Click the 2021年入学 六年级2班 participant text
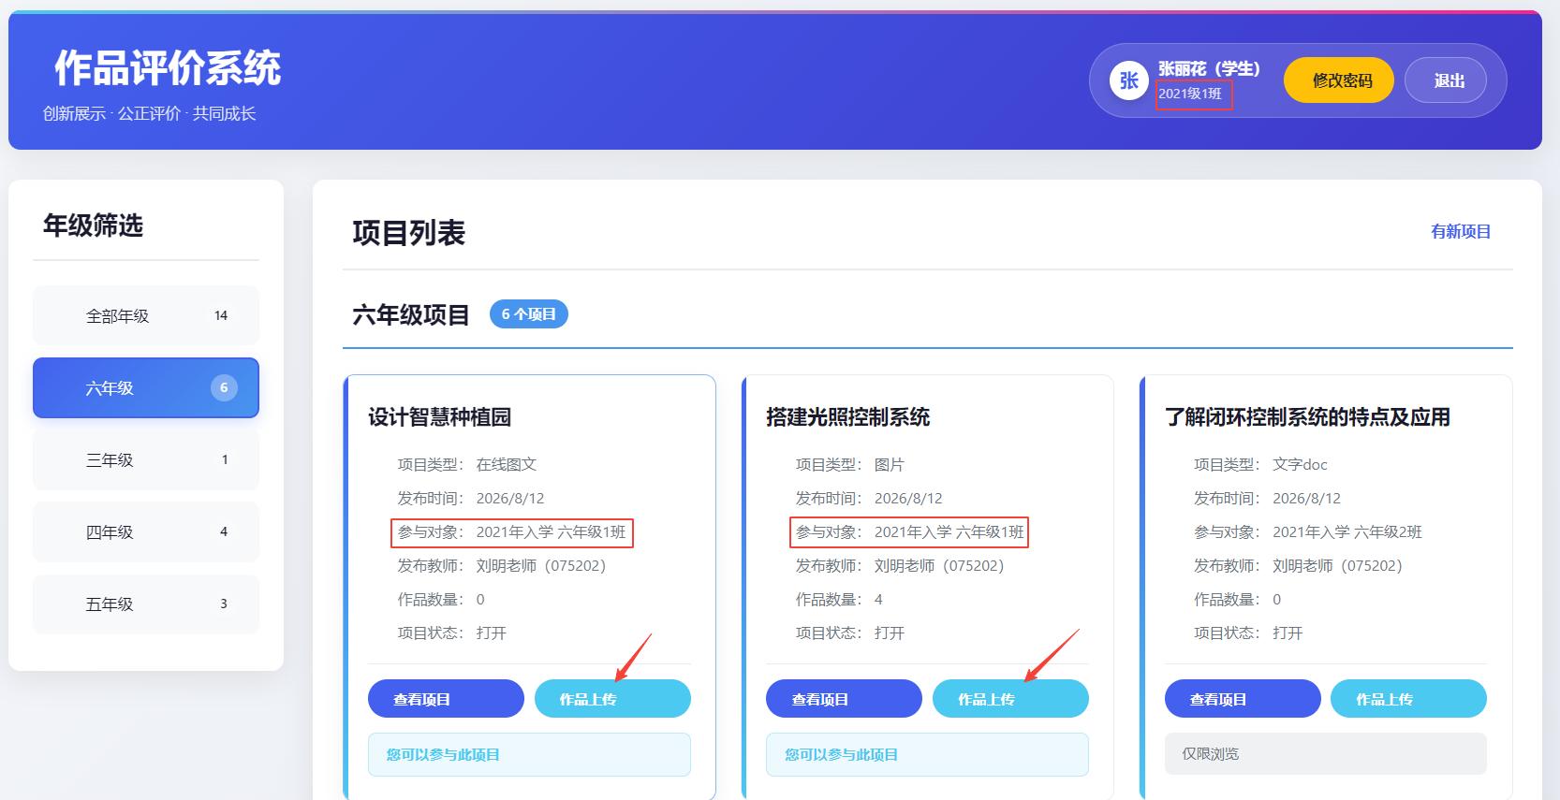The width and height of the screenshot is (1560, 800). pyautogui.click(x=1347, y=532)
